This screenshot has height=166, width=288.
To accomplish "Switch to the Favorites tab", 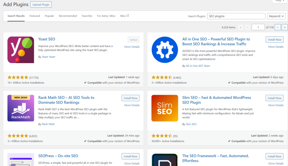I will pos(87,16).
